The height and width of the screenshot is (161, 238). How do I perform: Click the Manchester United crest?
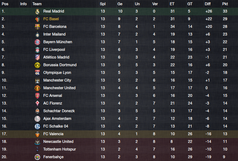[x=37, y=88]
